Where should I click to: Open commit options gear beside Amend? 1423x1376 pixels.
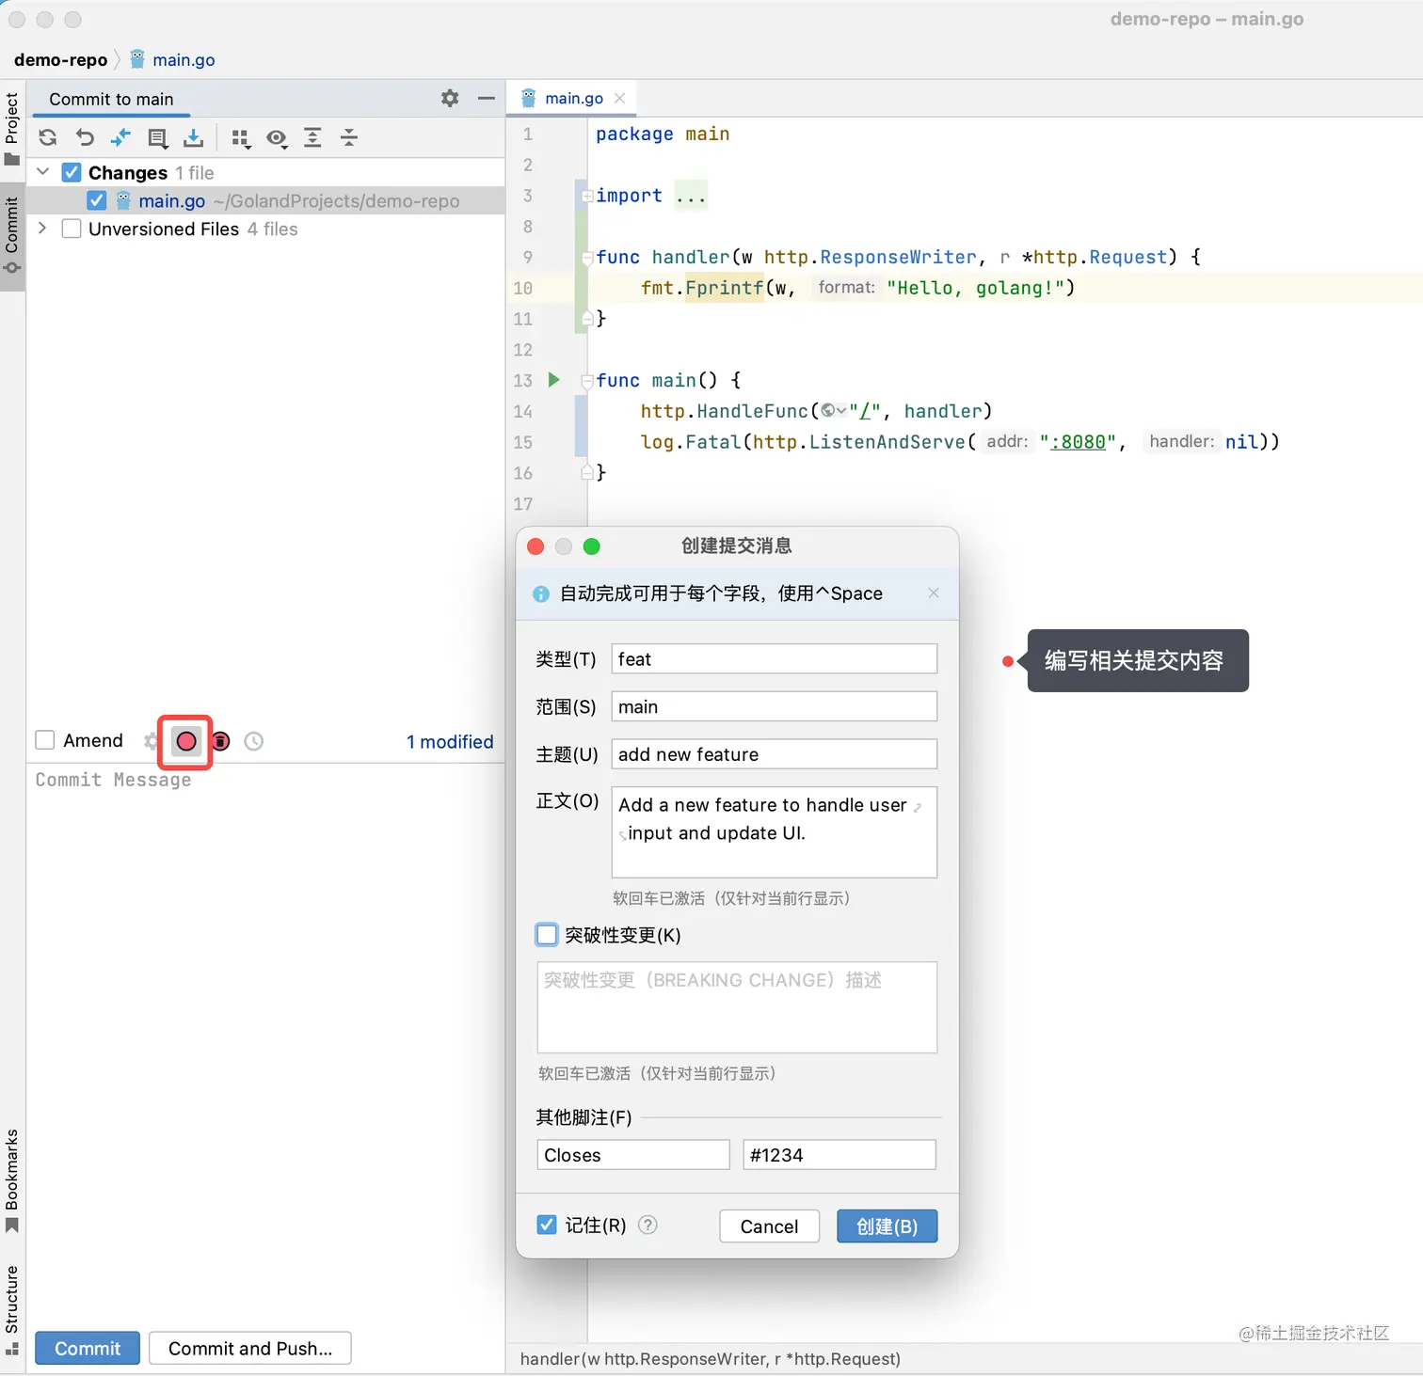coord(151,741)
